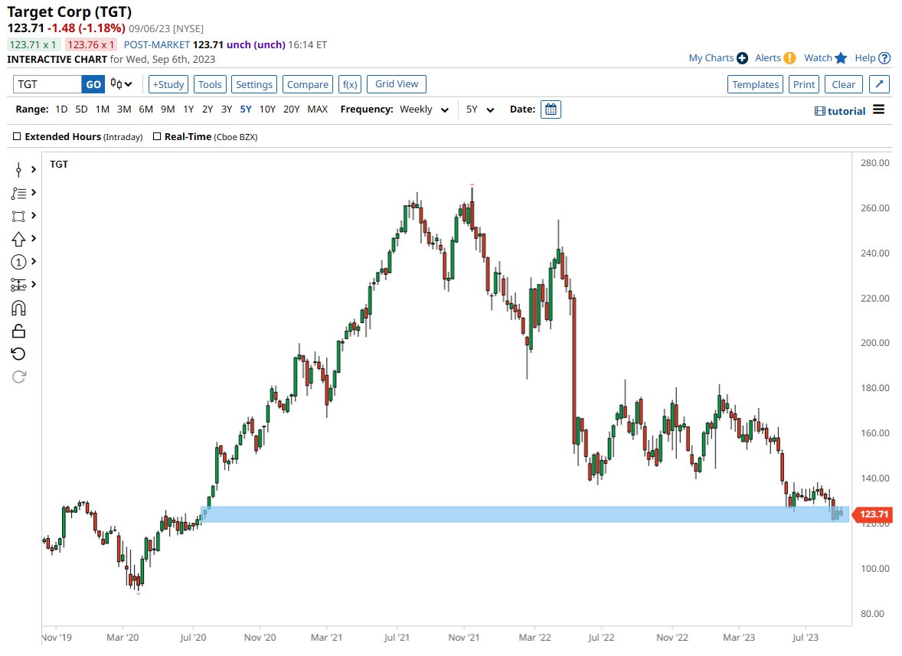Expand the measurement tools submenu chevron
Image resolution: width=902 pixels, height=656 pixels.
(x=34, y=285)
